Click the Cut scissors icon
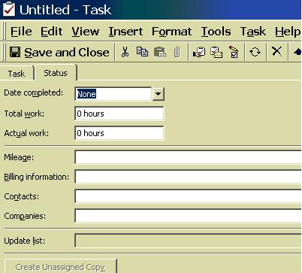Viewport: 302px width, 273px height. point(125,52)
